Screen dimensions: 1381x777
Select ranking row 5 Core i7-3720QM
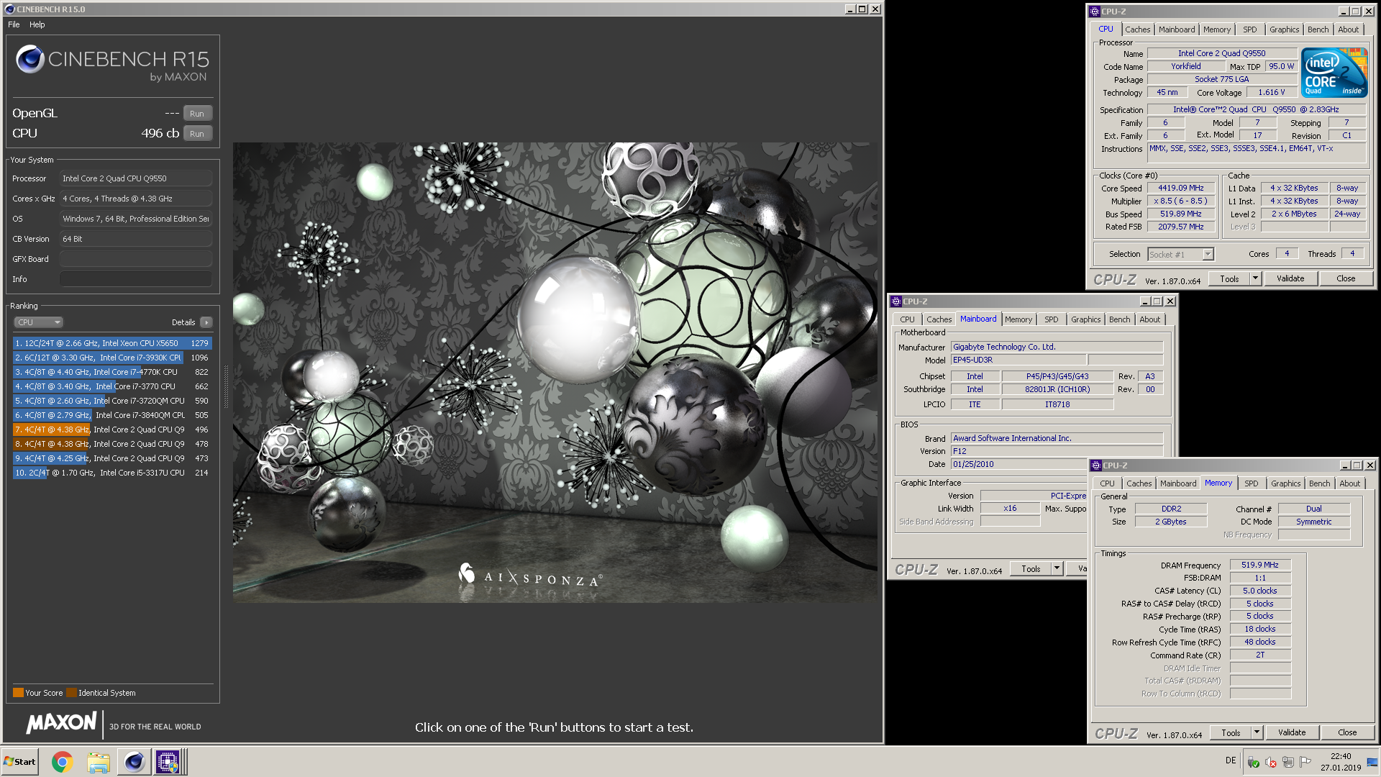[112, 401]
